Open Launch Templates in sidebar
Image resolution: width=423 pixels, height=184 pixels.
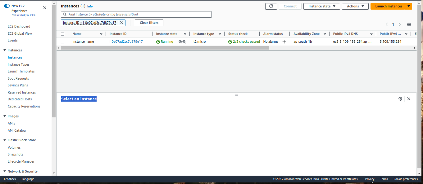21,71
